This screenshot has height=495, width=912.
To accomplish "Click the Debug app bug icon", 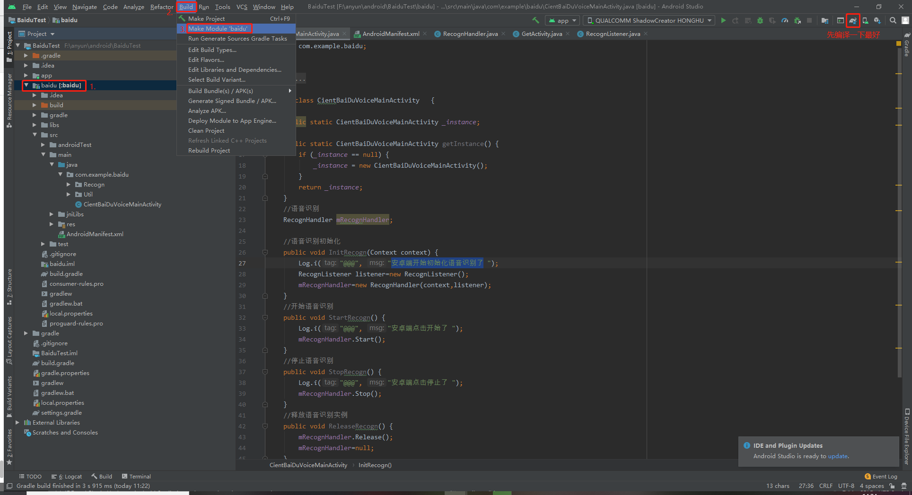I will click(x=760, y=20).
